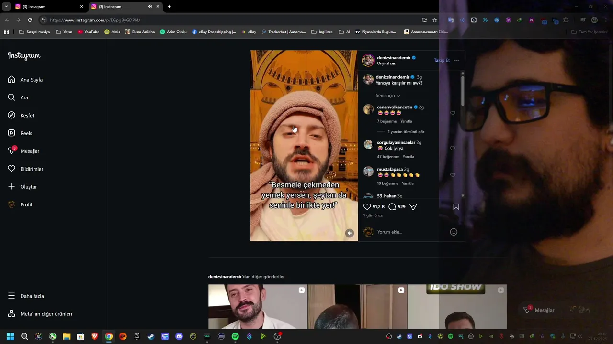Screen dimensions: 613x344
Task: Click the comment bubble icon
Action: tap(392, 207)
